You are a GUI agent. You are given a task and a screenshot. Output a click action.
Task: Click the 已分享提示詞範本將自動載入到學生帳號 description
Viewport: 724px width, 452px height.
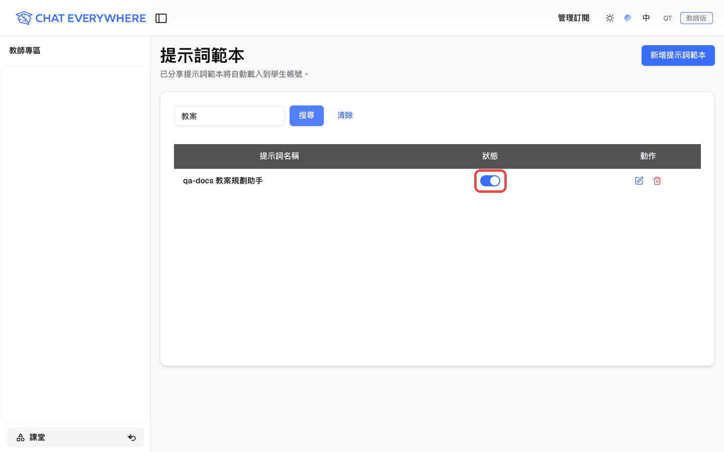click(x=234, y=74)
